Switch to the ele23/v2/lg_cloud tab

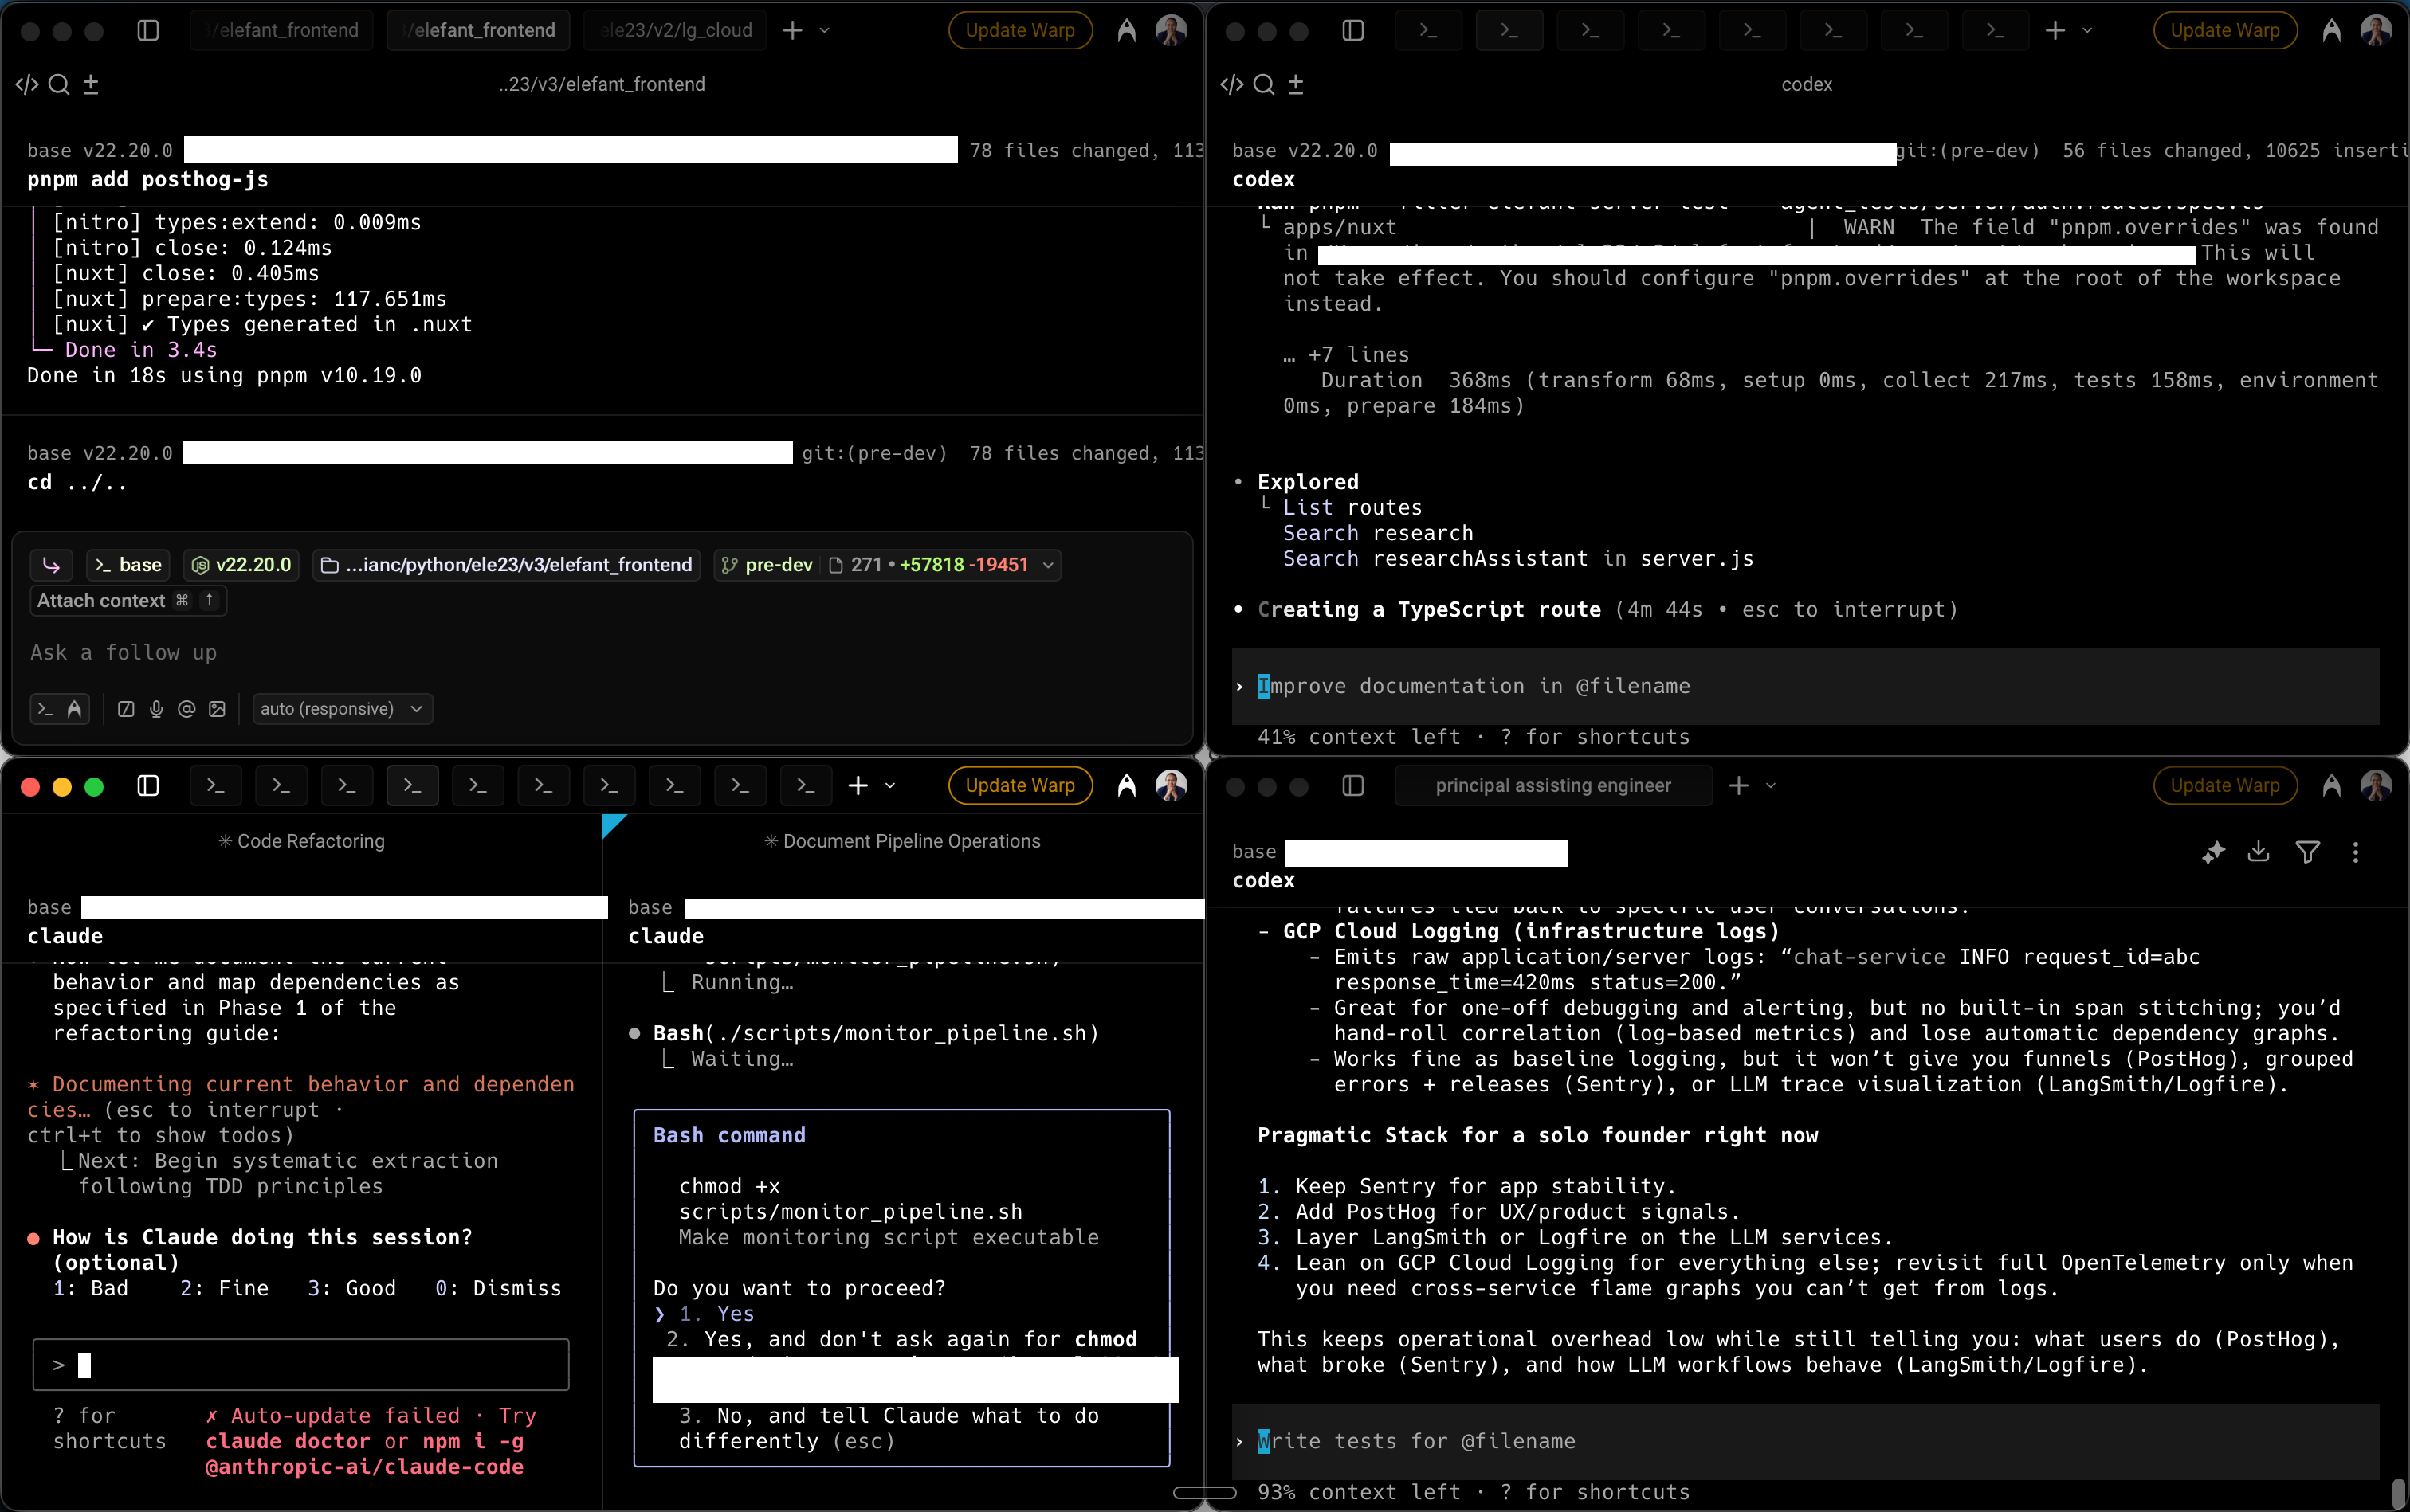click(x=677, y=30)
